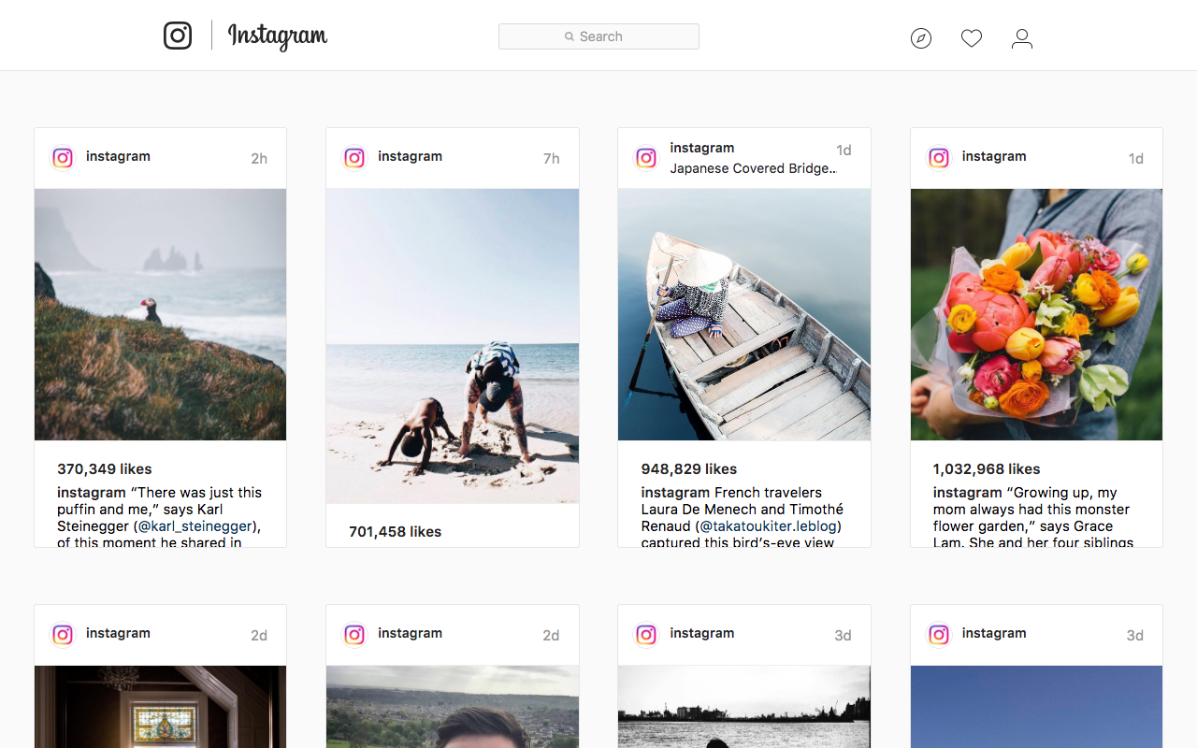The image size is (1197, 748).
Task: Click the Instagram wordmark in the header
Action: click(x=276, y=37)
